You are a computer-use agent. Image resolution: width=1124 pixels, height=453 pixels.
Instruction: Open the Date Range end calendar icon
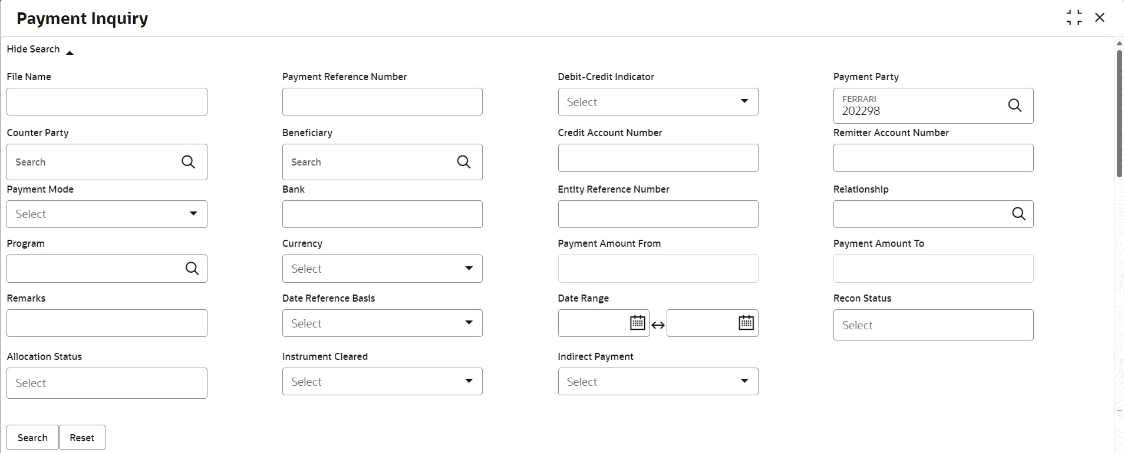tap(746, 323)
